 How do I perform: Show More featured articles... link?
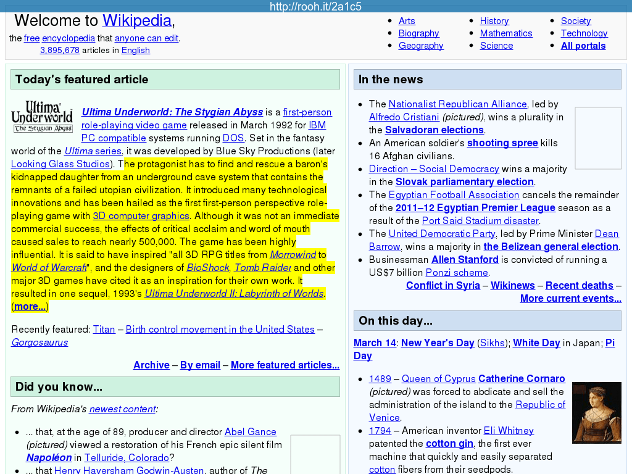(x=285, y=365)
